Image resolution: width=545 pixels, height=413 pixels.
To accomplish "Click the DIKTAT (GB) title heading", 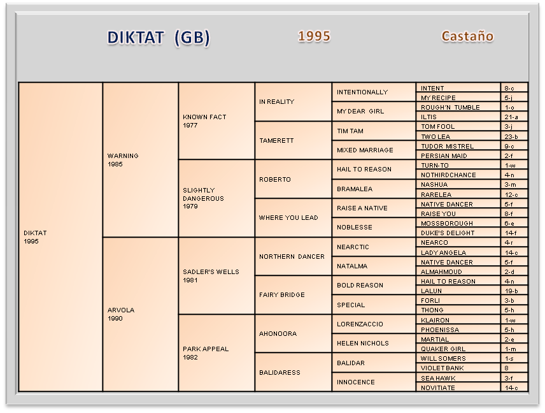I will click(159, 38).
